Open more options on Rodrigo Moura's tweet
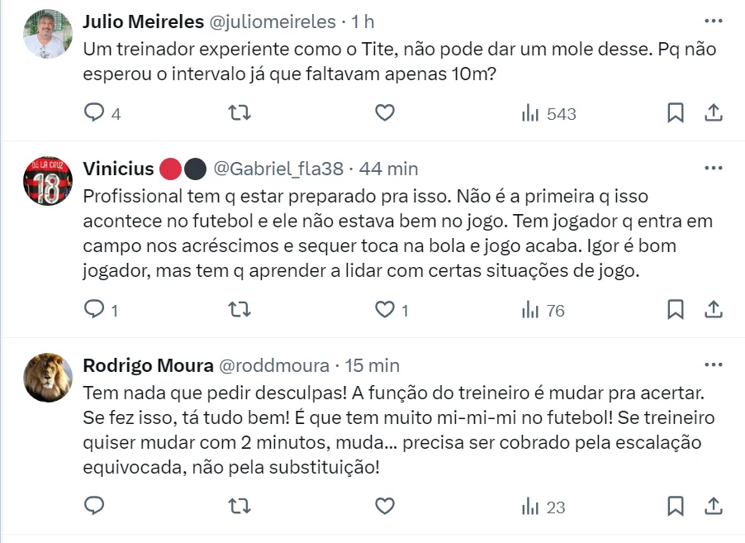 click(x=713, y=364)
